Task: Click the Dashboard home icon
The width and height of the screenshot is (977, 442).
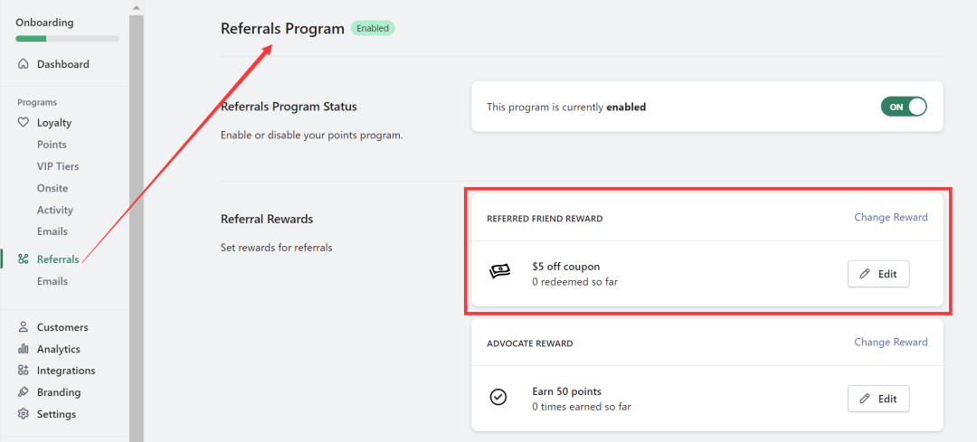Action: tap(24, 64)
